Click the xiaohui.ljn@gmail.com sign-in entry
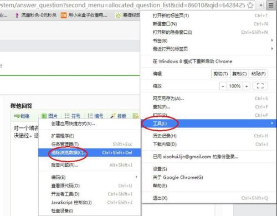 coord(209,157)
